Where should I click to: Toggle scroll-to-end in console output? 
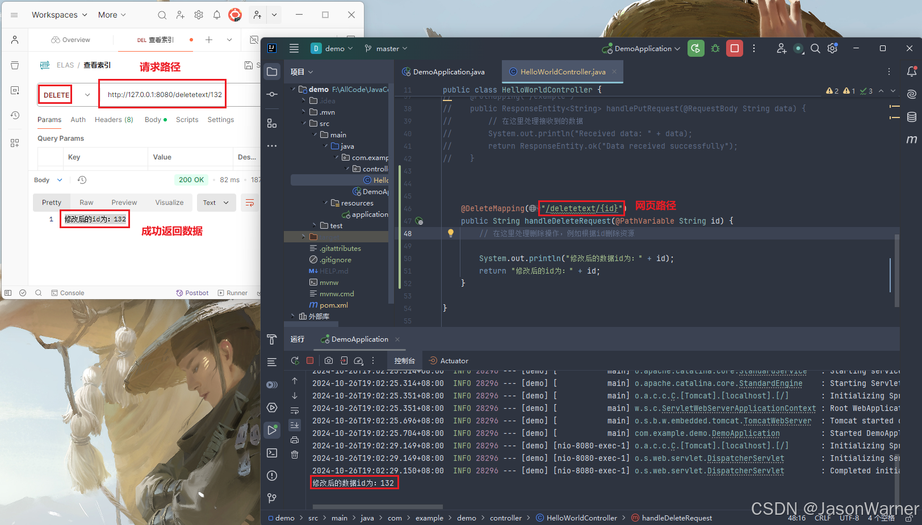point(294,425)
